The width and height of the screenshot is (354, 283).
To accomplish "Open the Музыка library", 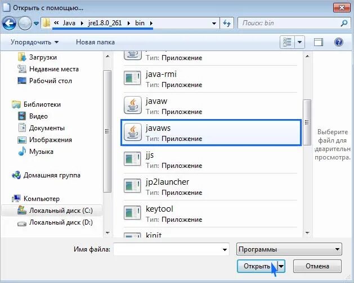I will pyautogui.click(x=41, y=152).
